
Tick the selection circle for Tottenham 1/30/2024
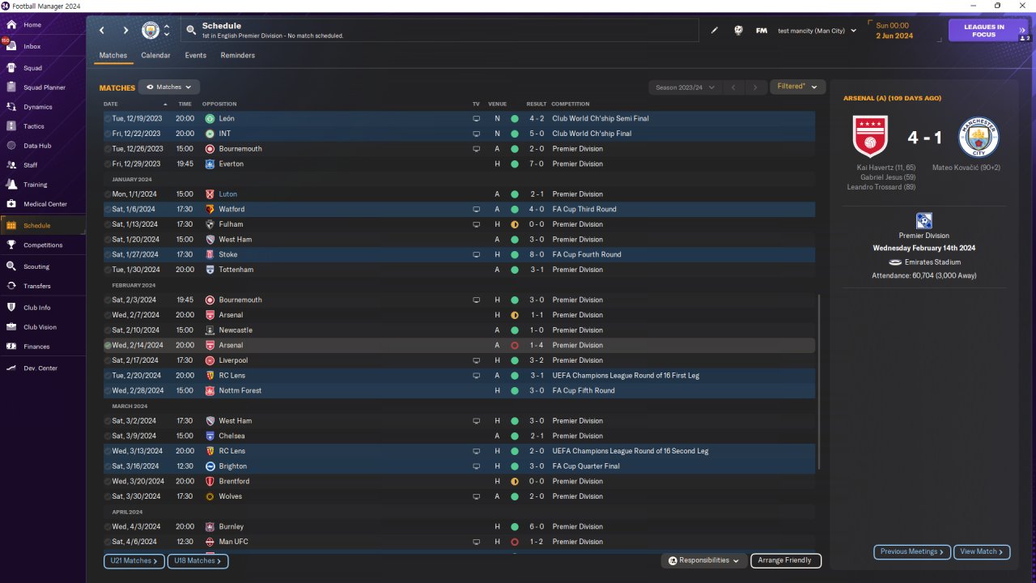pos(108,270)
